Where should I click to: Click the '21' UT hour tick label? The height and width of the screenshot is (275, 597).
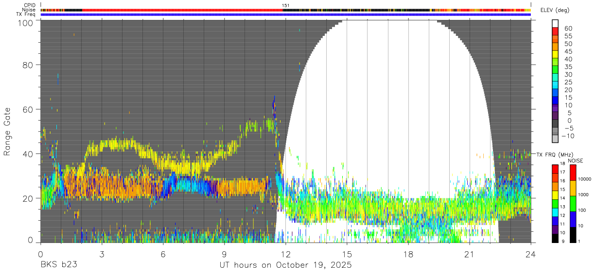coord(470,254)
